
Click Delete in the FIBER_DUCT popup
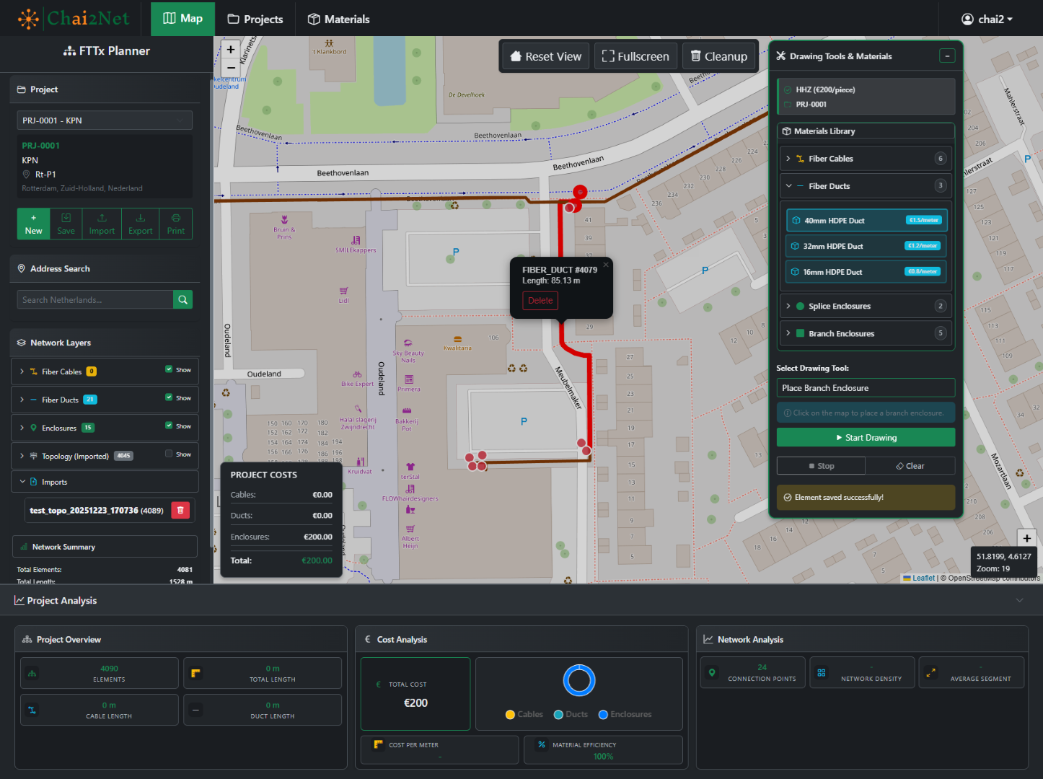tap(540, 301)
